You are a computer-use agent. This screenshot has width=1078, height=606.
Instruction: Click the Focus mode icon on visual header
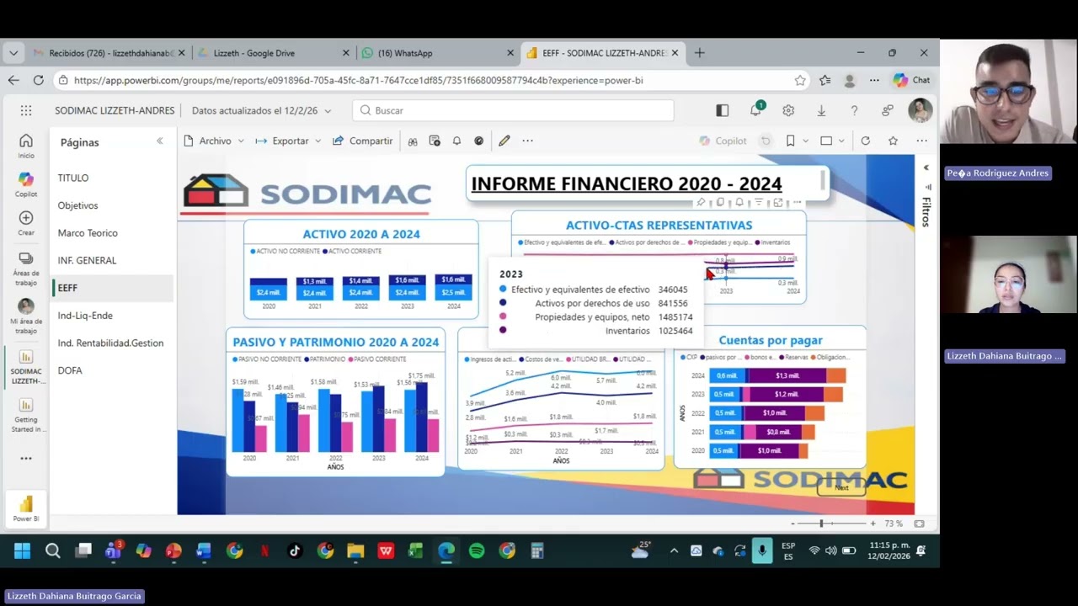click(x=777, y=203)
